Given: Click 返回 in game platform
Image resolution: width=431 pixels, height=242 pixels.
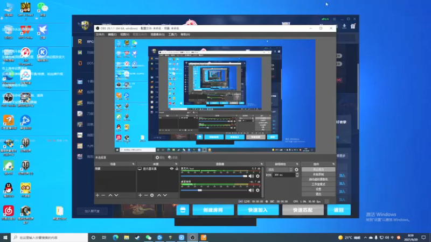Looking at the screenshot, I should click(339, 210).
